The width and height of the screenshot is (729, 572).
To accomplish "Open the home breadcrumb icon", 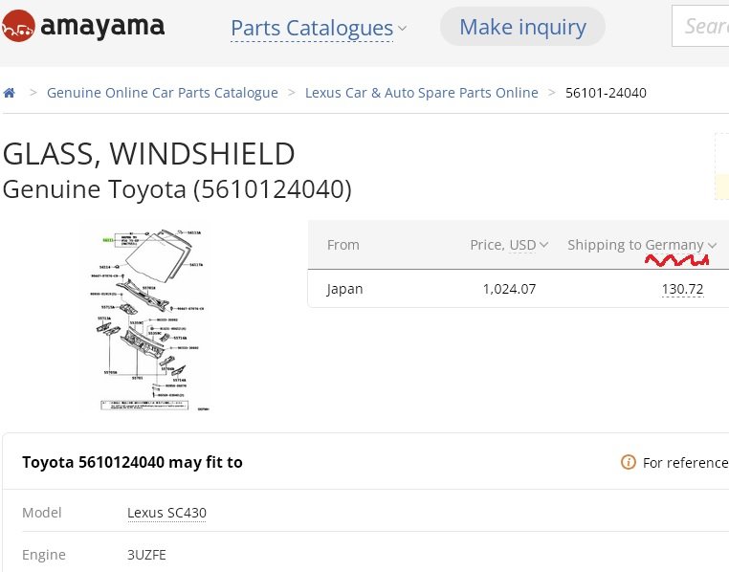I will coord(10,93).
